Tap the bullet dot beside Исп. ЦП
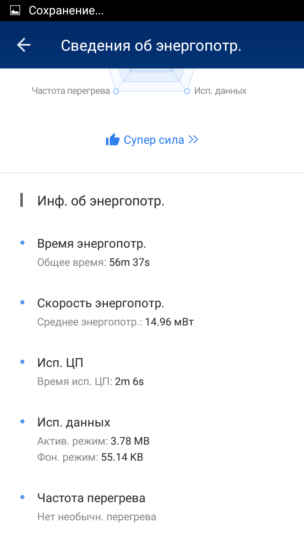The image size is (304, 541). click(22, 362)
